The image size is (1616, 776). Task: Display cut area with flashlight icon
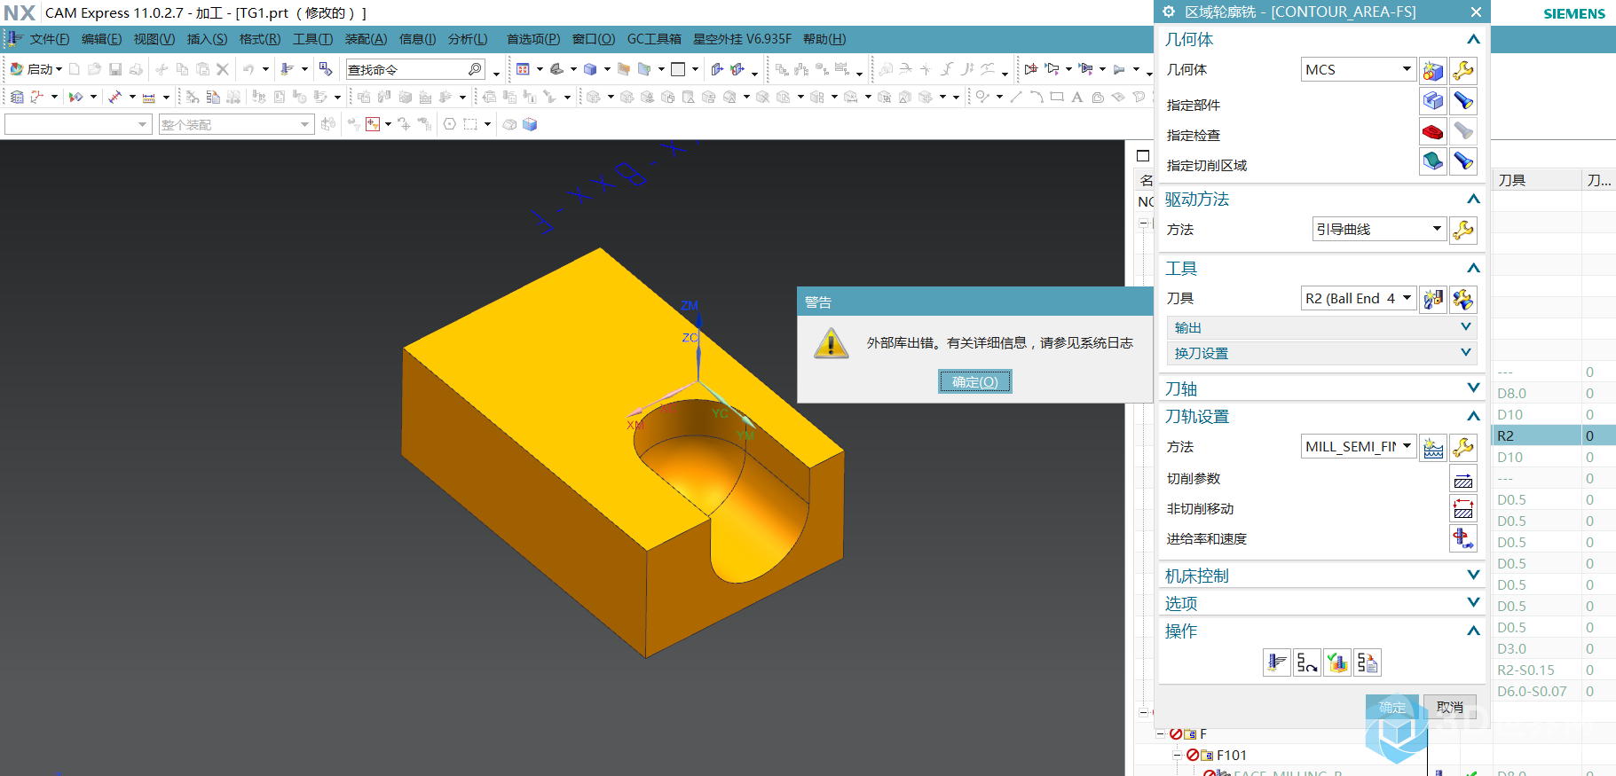point(1462,161)
